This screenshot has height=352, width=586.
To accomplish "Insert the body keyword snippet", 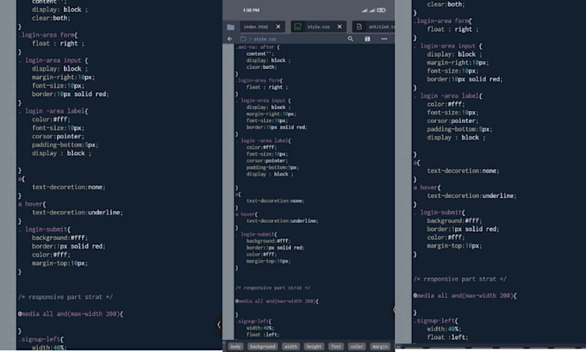I will pyautogui.click(x=235, y=347).
